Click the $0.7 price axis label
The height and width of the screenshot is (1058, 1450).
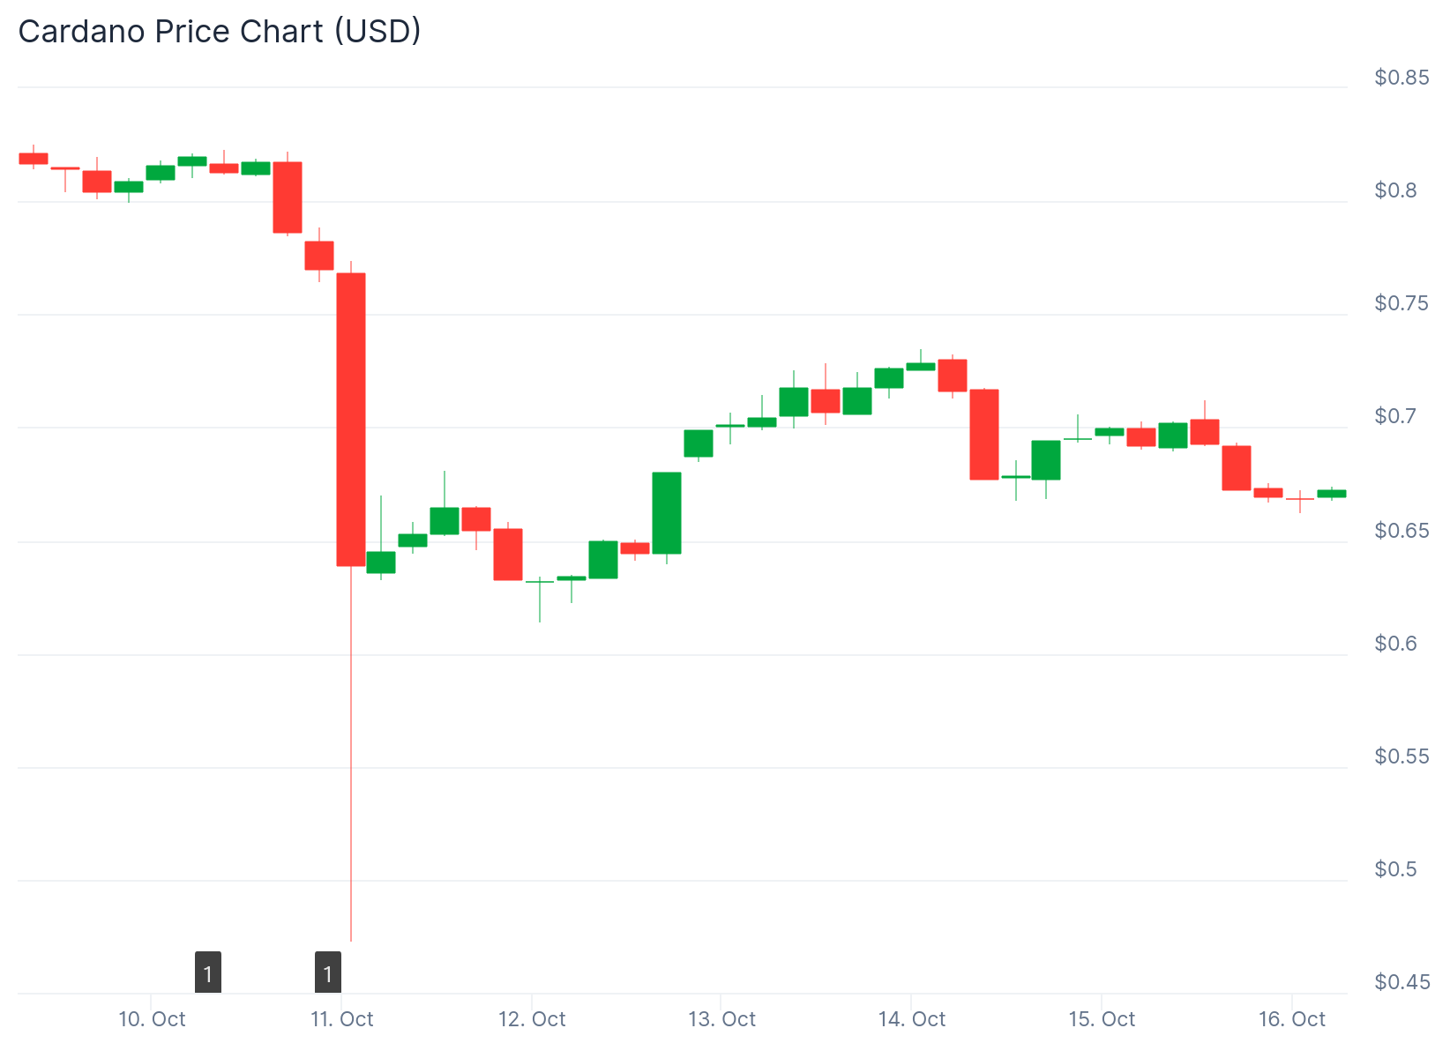(1396, 416)
